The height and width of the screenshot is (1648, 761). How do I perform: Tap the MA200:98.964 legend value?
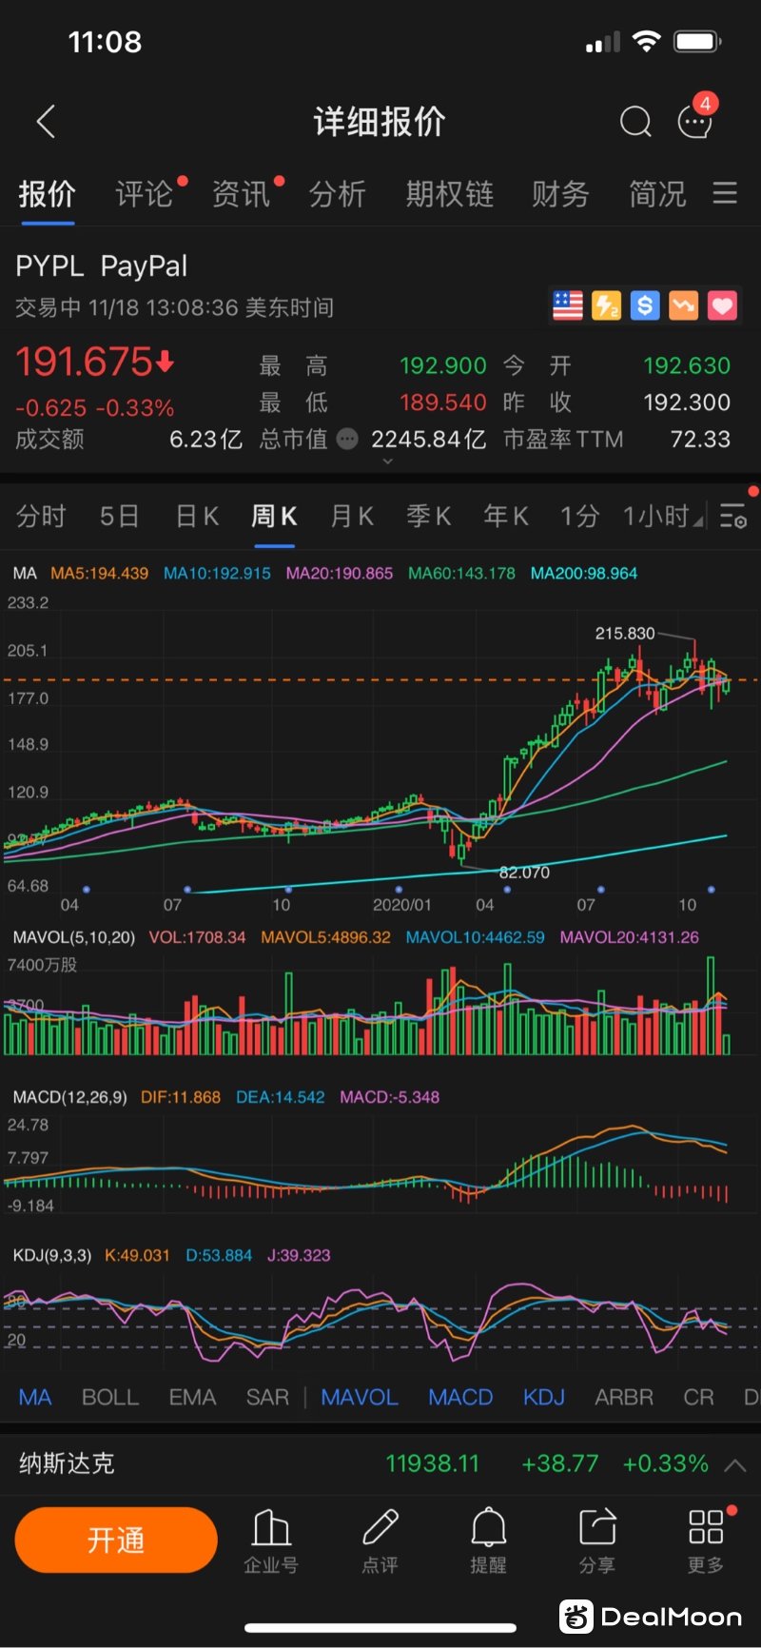pyautogui.click(x=584, y=574)
